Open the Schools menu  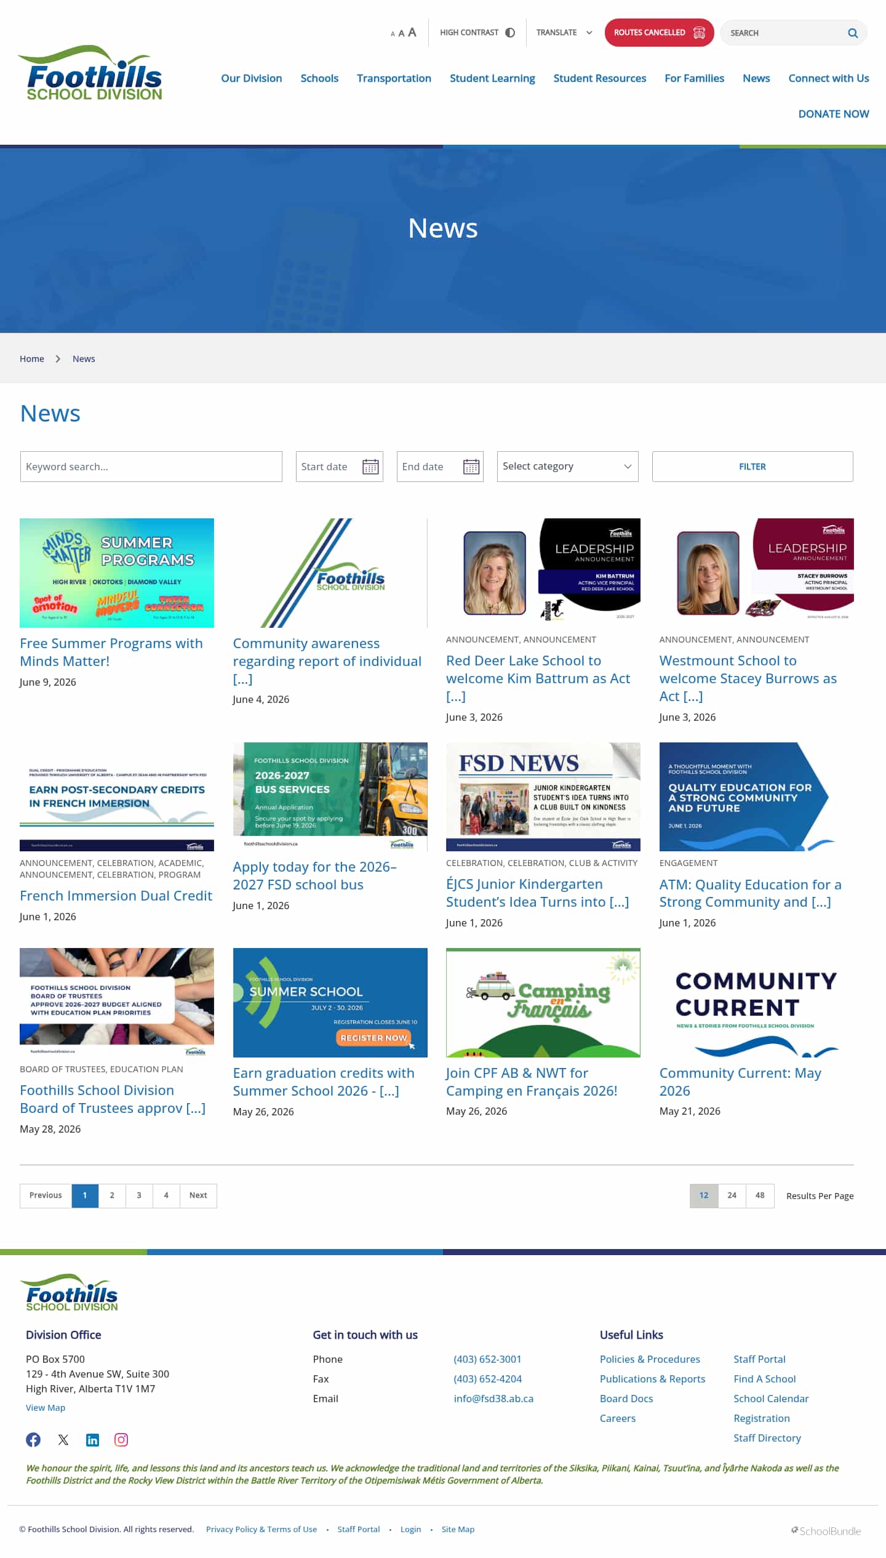319,78
